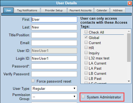This screenshot has width=133, height=103.
Task: Switch to the User tab
Action: pyautogui.click(x=8, y=10)
